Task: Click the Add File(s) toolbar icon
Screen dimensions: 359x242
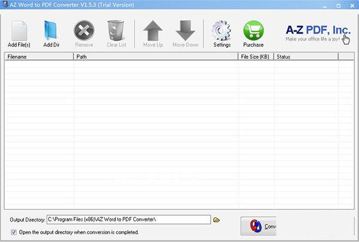Action: 19,31
